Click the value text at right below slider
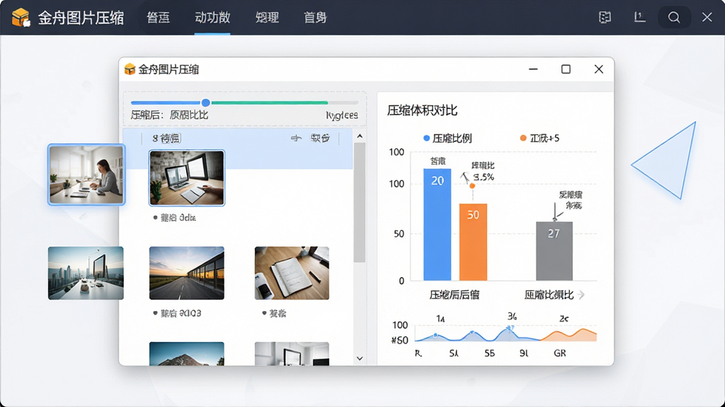725x407 pixels. (x=342, y=115)
